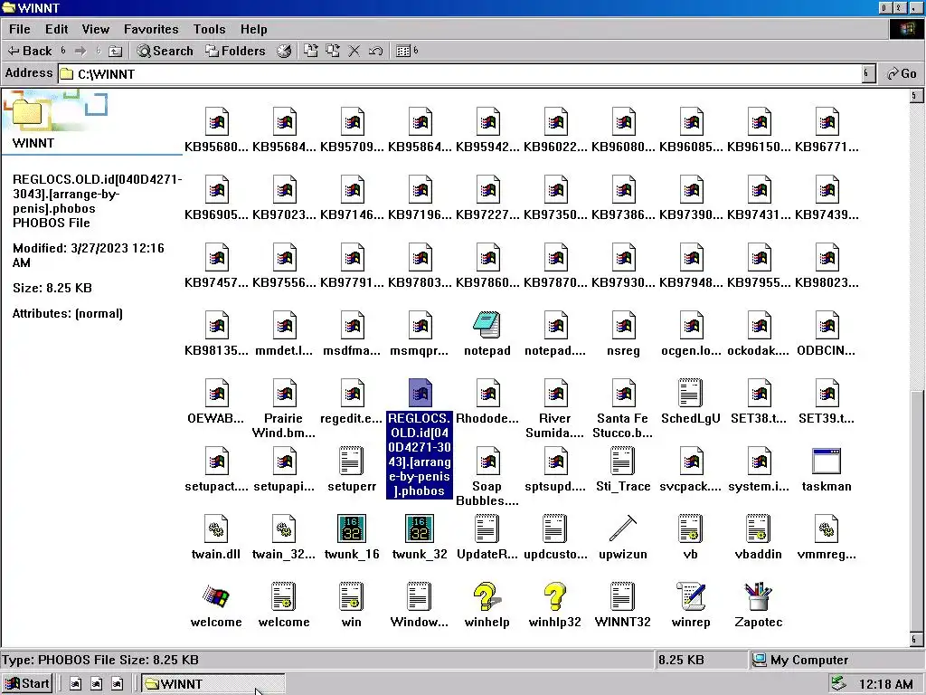The image size is (926, 695).
Task: Select the nsreg file icon
Action: tap(623, 333)
